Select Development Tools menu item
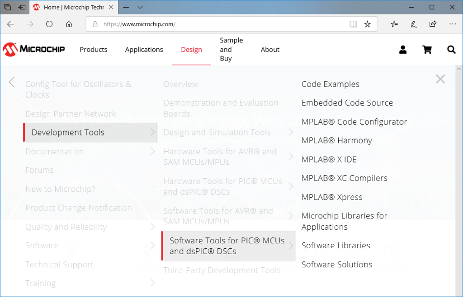 pos(90,132)
